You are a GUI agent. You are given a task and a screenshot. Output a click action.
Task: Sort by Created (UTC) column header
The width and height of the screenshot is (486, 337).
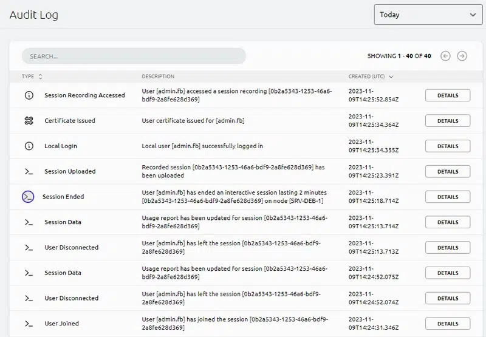tap(371, 77)
